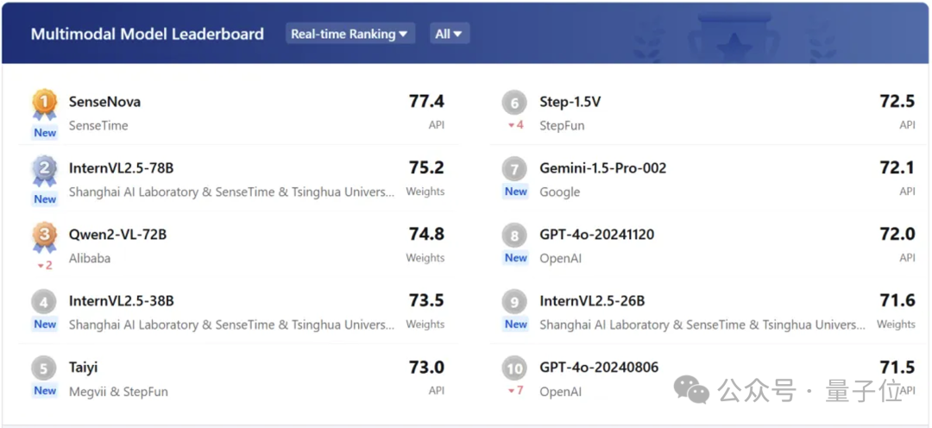This screenshot has height=428, width=932.
Task: Click the Multimodal Model Leaderboard title
Action: tap(148, 35)
